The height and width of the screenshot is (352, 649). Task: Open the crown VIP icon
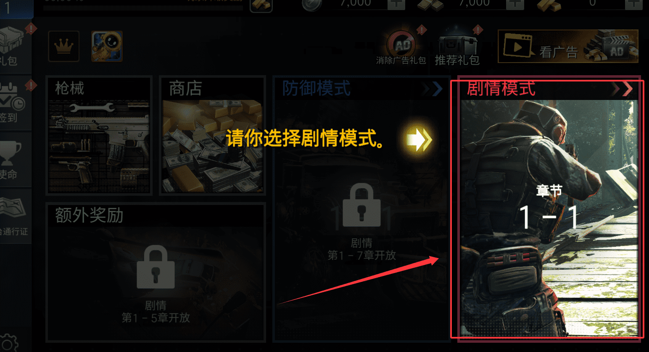(x=64, y=46)
